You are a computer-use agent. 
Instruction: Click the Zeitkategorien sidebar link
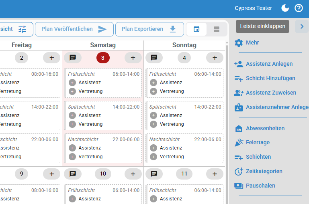[258, 171]
